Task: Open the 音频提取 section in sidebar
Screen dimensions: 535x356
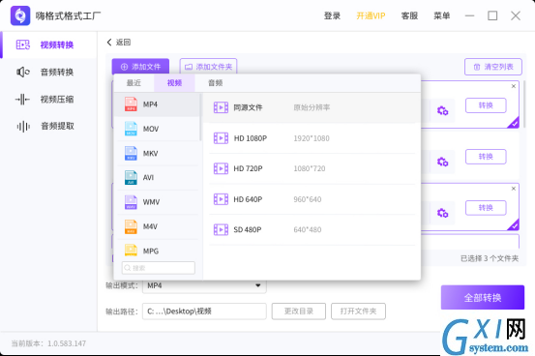Action: [x=48, y=127]
